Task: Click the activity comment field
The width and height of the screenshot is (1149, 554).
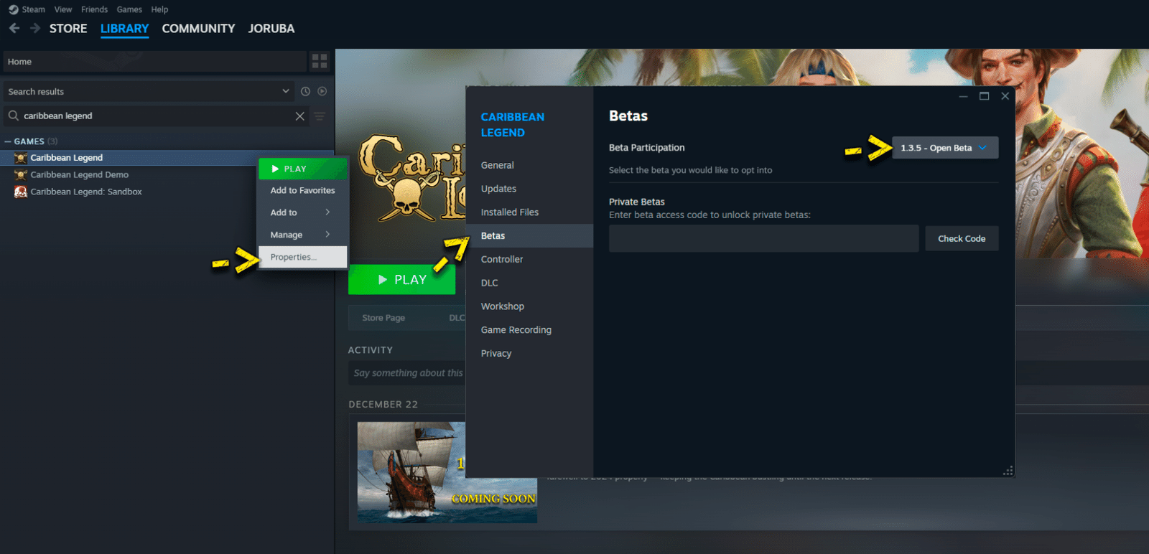Action: coord(408,373)
